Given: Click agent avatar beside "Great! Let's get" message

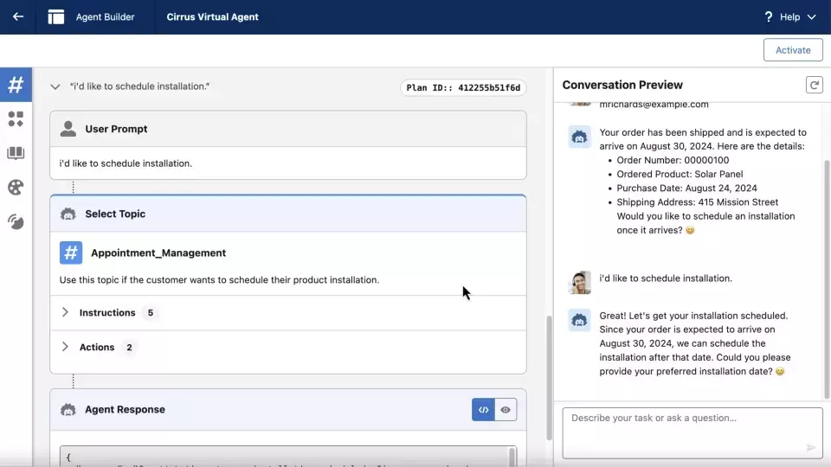Looking at the screenshot, I should coord(579,320).
